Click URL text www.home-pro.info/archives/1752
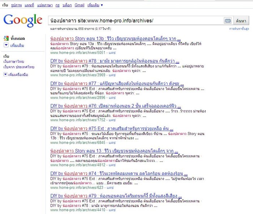253x214 pixels. (x=78, y=120)
